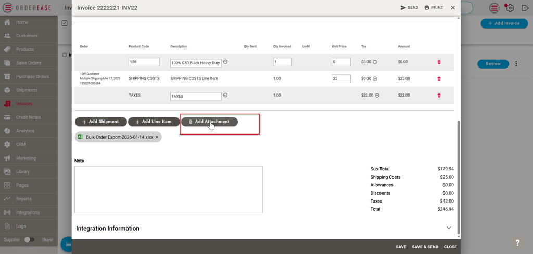Expand the Integration Information section
The width and height of the screenshot is (533, 254).
(448, 228)
